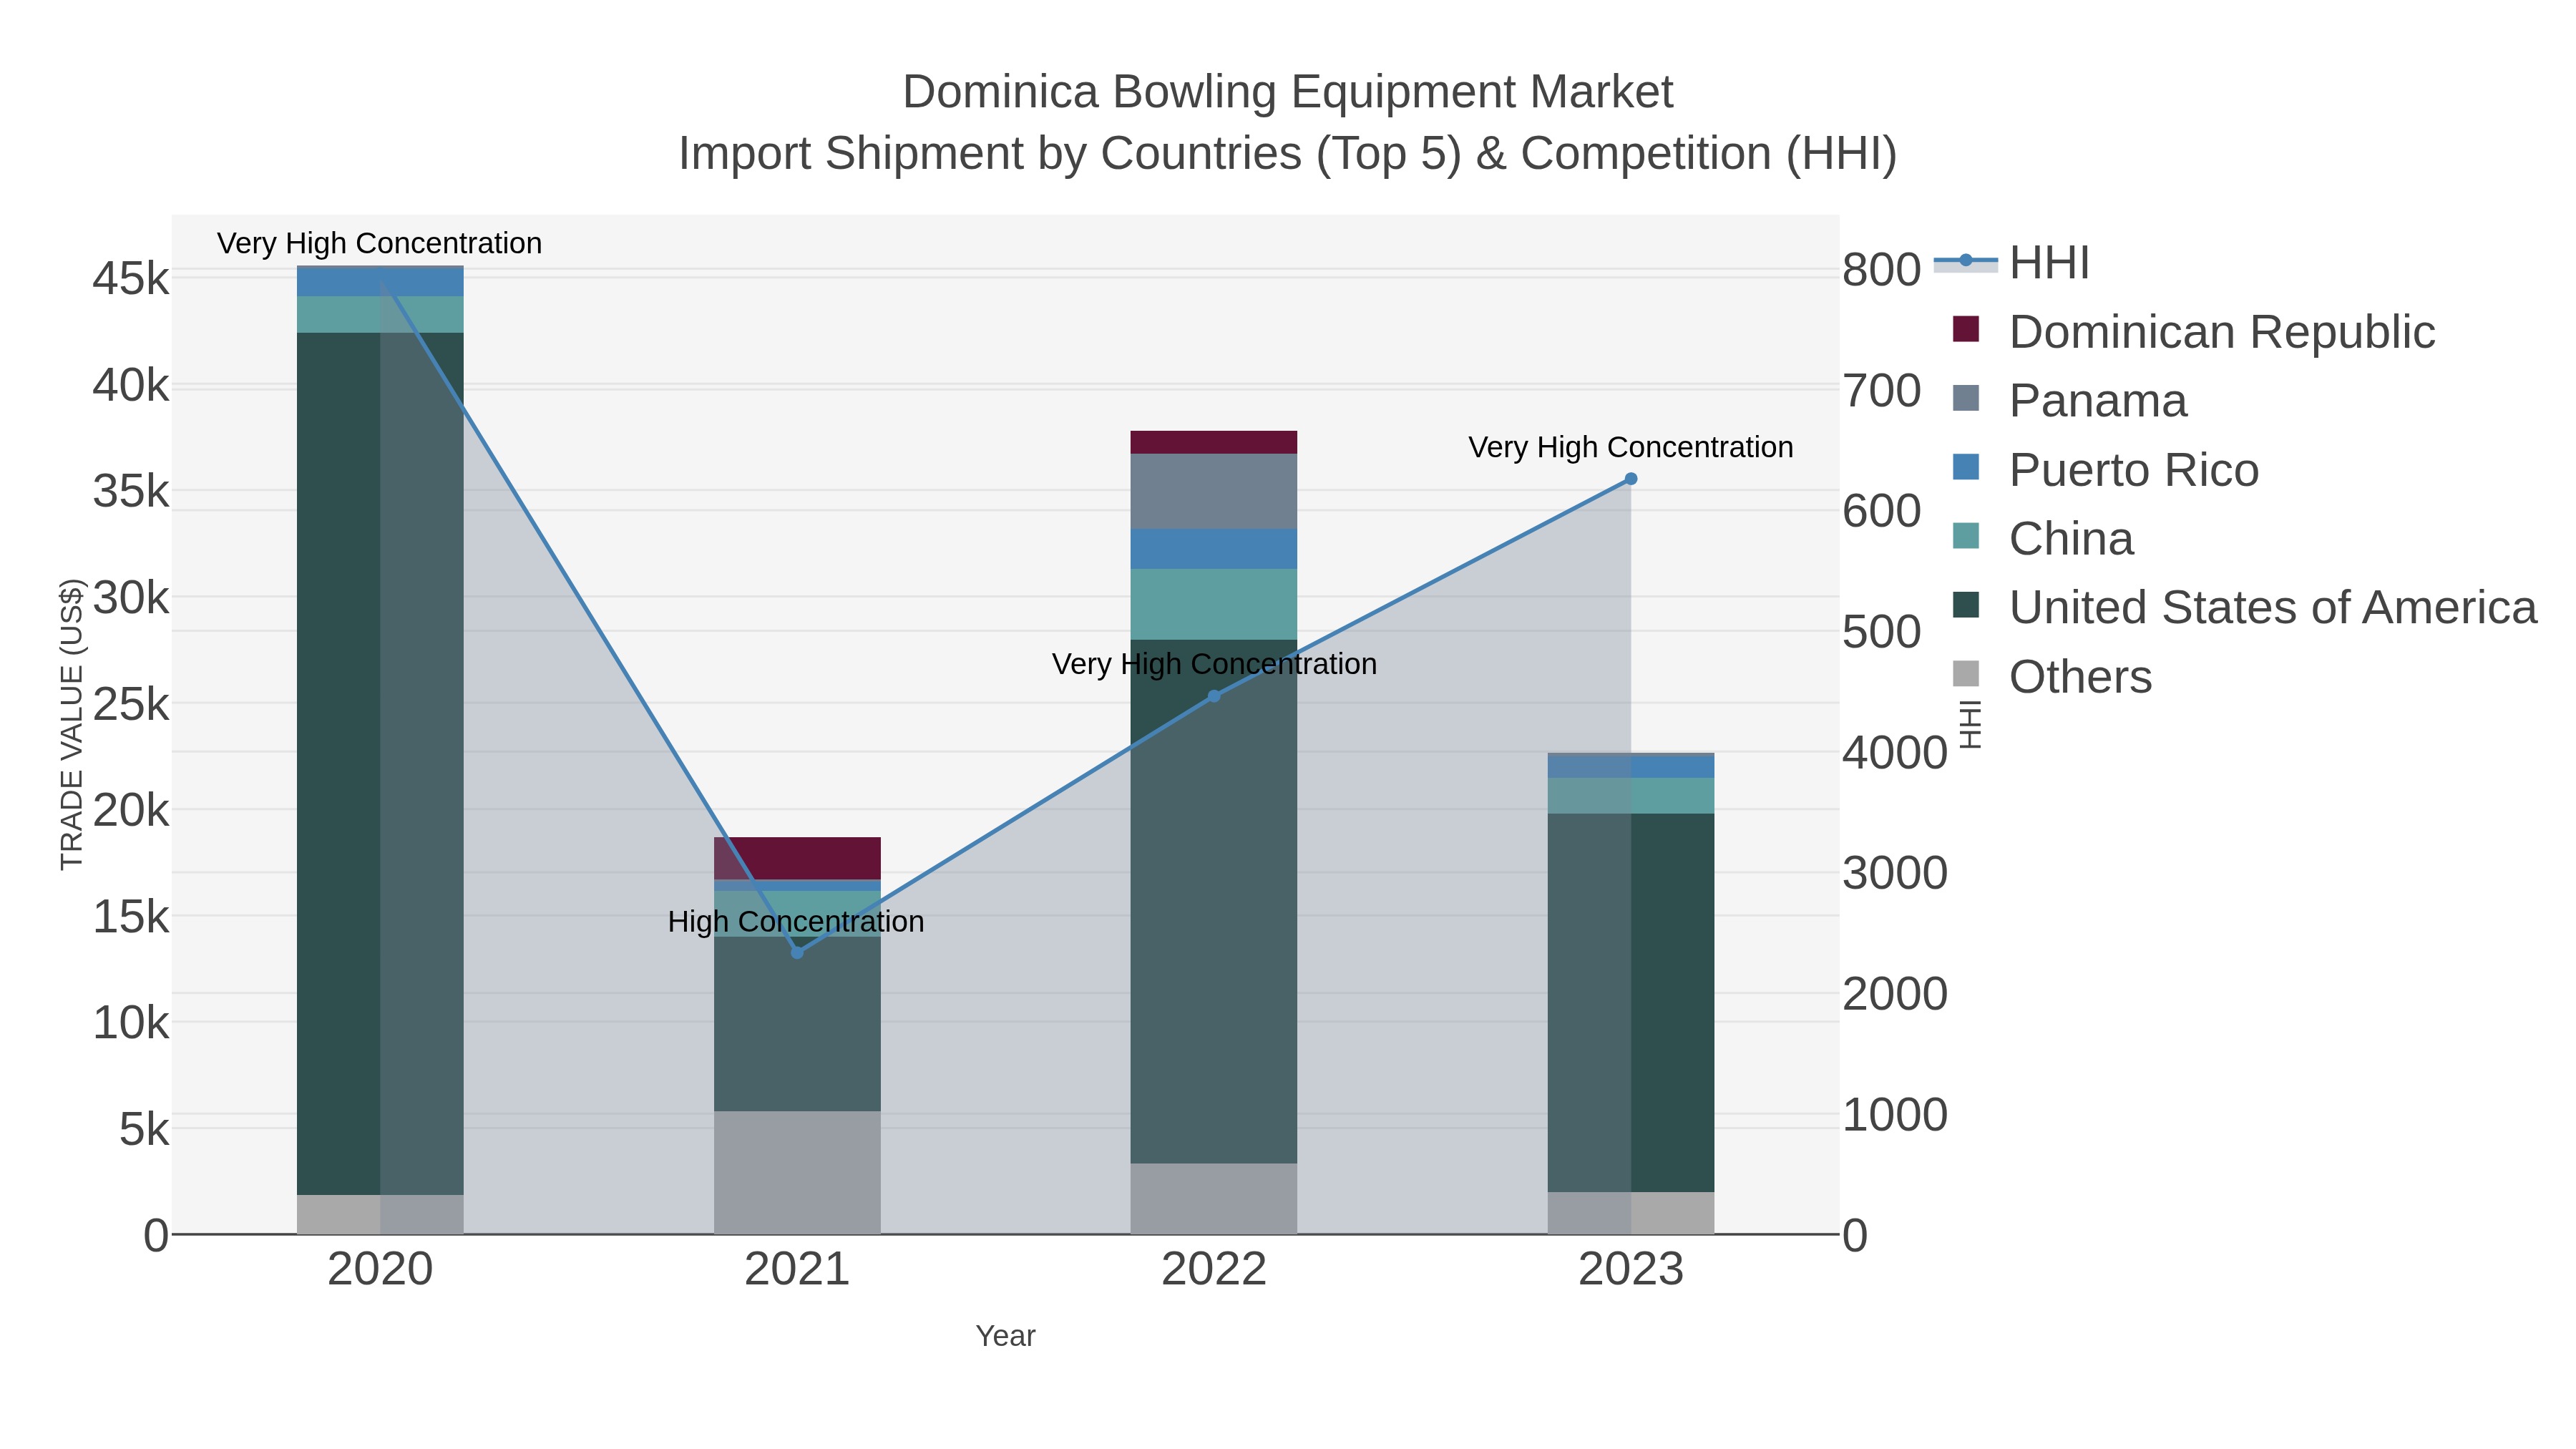Click the 25k y-axis tick label
Screen dimensions: 2576x1449
tap(131, 704)
